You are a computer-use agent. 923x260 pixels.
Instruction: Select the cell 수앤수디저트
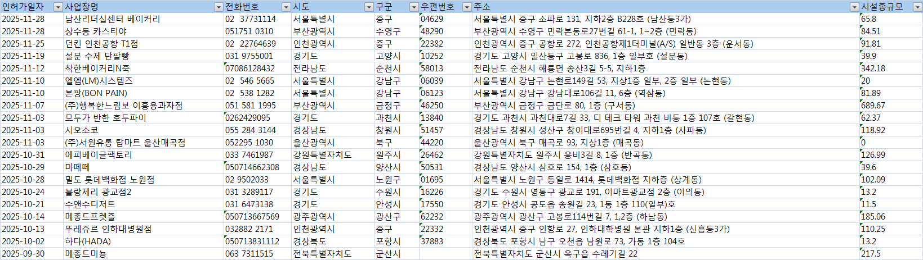click(144, 204)
